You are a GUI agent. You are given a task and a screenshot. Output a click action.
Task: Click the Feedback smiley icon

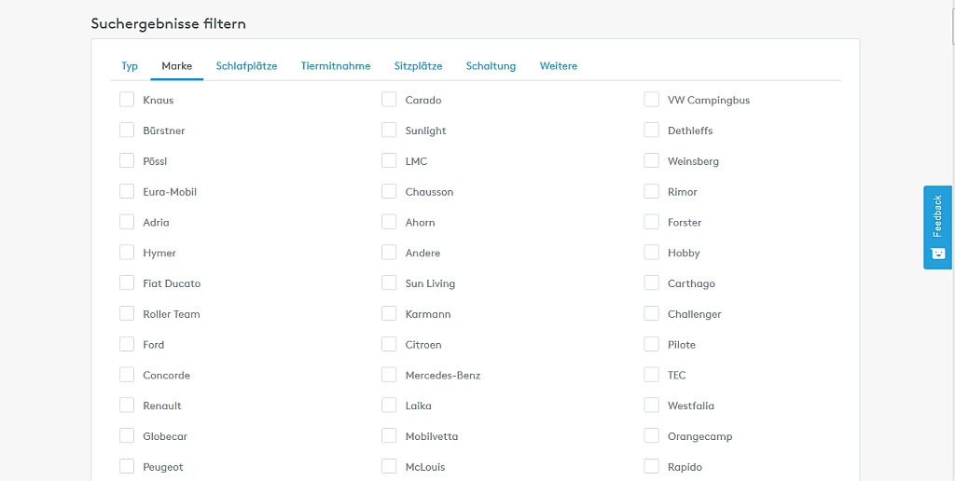pos(937,254)
